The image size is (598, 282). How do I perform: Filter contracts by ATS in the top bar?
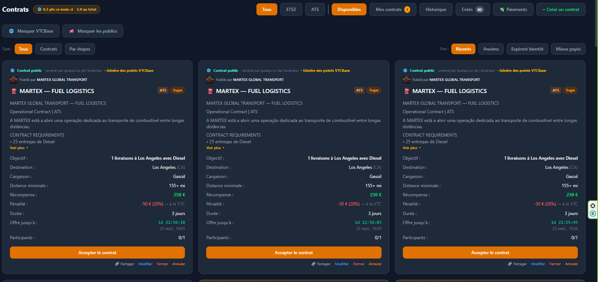pos(315,10)
